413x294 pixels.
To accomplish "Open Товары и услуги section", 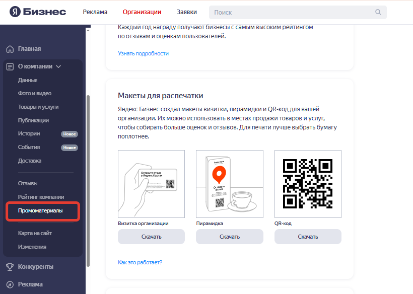I will (x=38, y=107).
